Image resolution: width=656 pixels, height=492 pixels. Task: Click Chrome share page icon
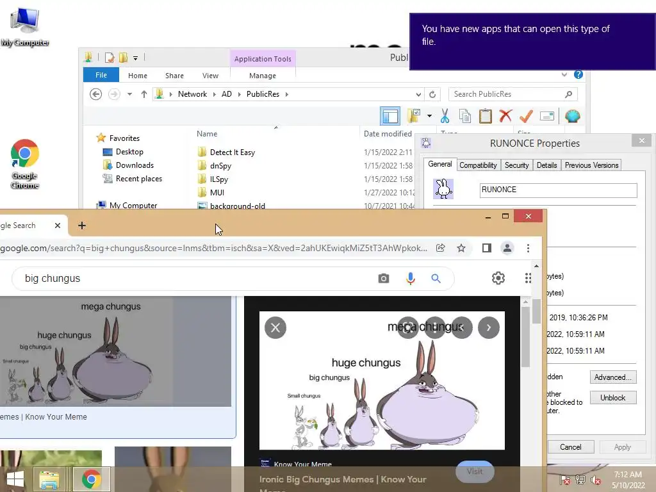coord(440,248)
